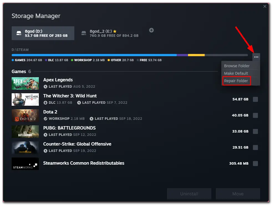Click the 40.05 GB size value

click(240, 115)
